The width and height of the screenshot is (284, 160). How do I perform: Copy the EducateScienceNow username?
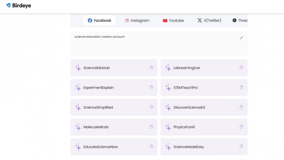click(x=151, y=147)
